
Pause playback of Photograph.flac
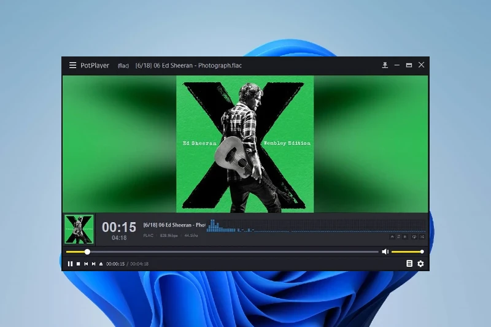(70, 264)
